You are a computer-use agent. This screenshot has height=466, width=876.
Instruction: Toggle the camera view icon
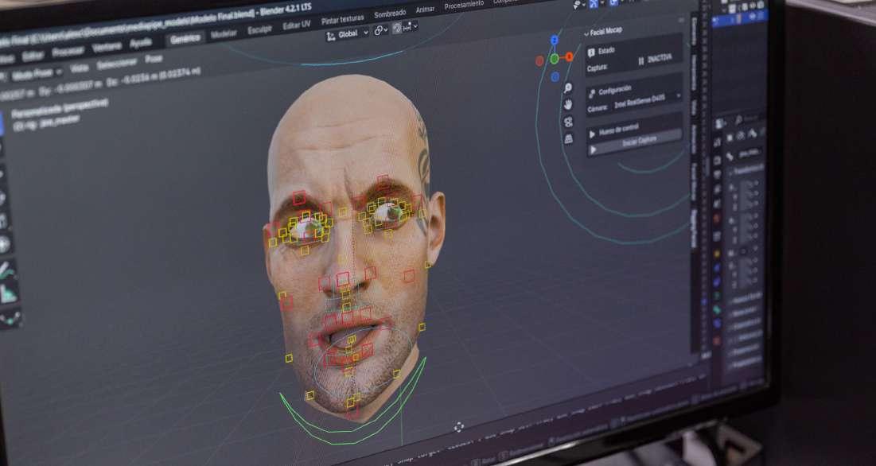568,122
